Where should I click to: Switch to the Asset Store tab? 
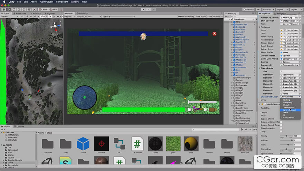tap(20, 13)
